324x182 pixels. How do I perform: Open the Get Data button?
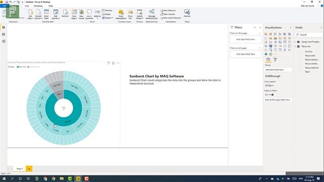[x=30, y=14]
